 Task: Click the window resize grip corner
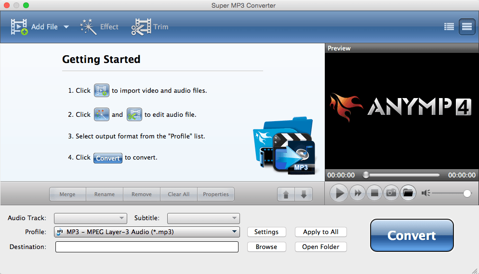click(475, 271)
